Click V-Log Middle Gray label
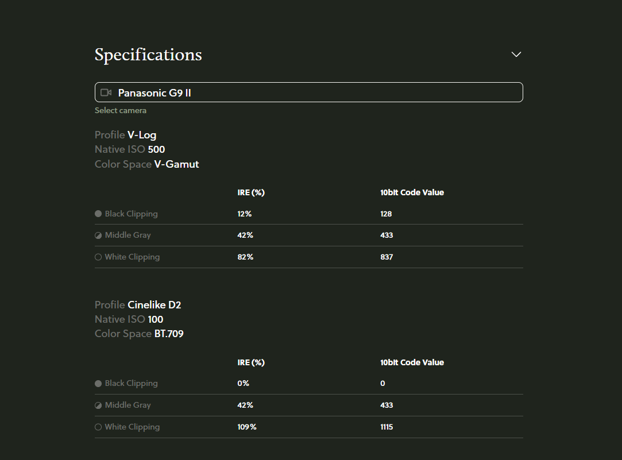Viewport: 622px width, 460px height. point(128,235)
